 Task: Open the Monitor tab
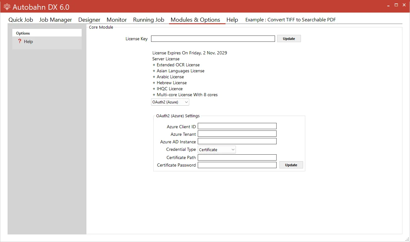tap(116, 19)
